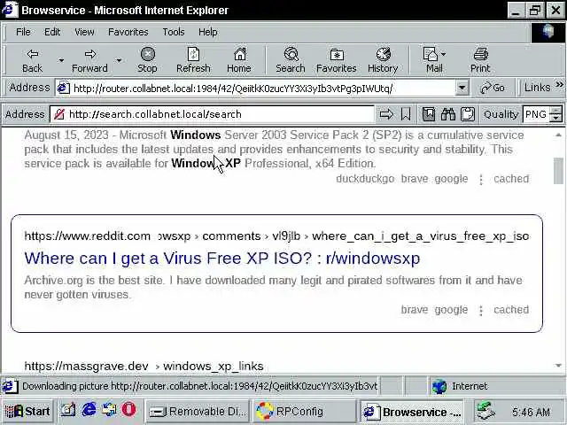Viewport: 567px width, 425px height.
Task: Click the bookmark icon in the Browservice toolbar
Action: coord(406,114)
